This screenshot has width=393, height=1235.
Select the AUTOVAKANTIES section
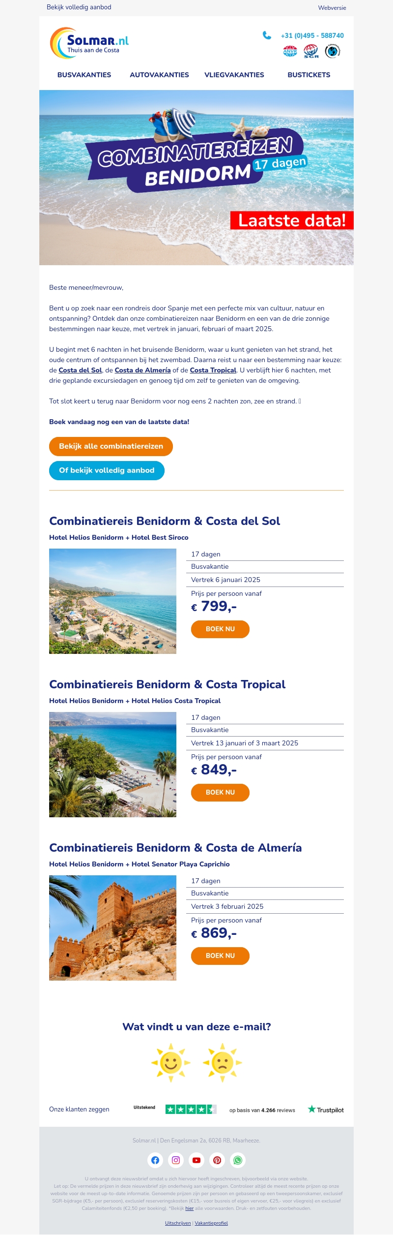click(159, 75)
